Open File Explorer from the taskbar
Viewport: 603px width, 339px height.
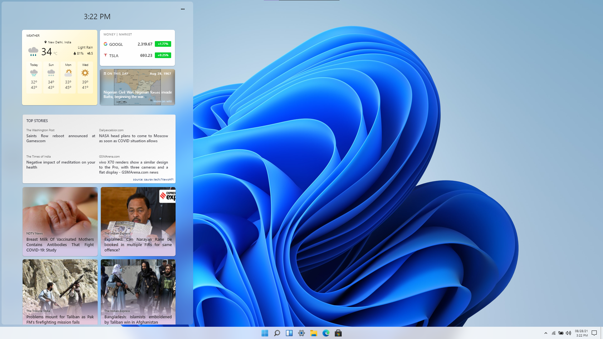[313, 333]
